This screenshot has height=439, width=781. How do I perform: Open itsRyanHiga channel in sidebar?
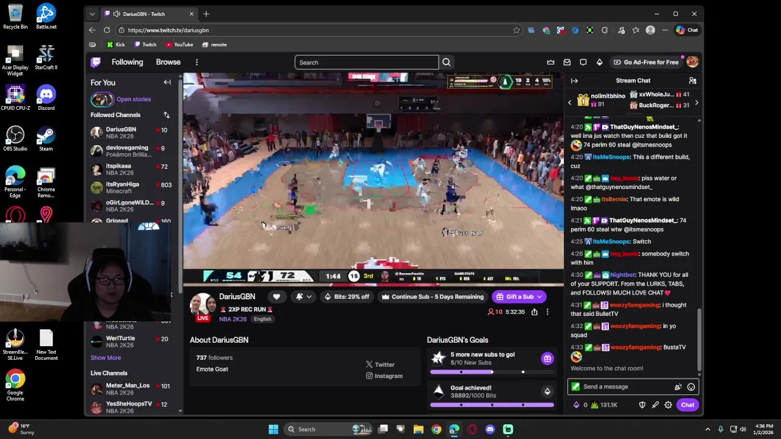131,188
